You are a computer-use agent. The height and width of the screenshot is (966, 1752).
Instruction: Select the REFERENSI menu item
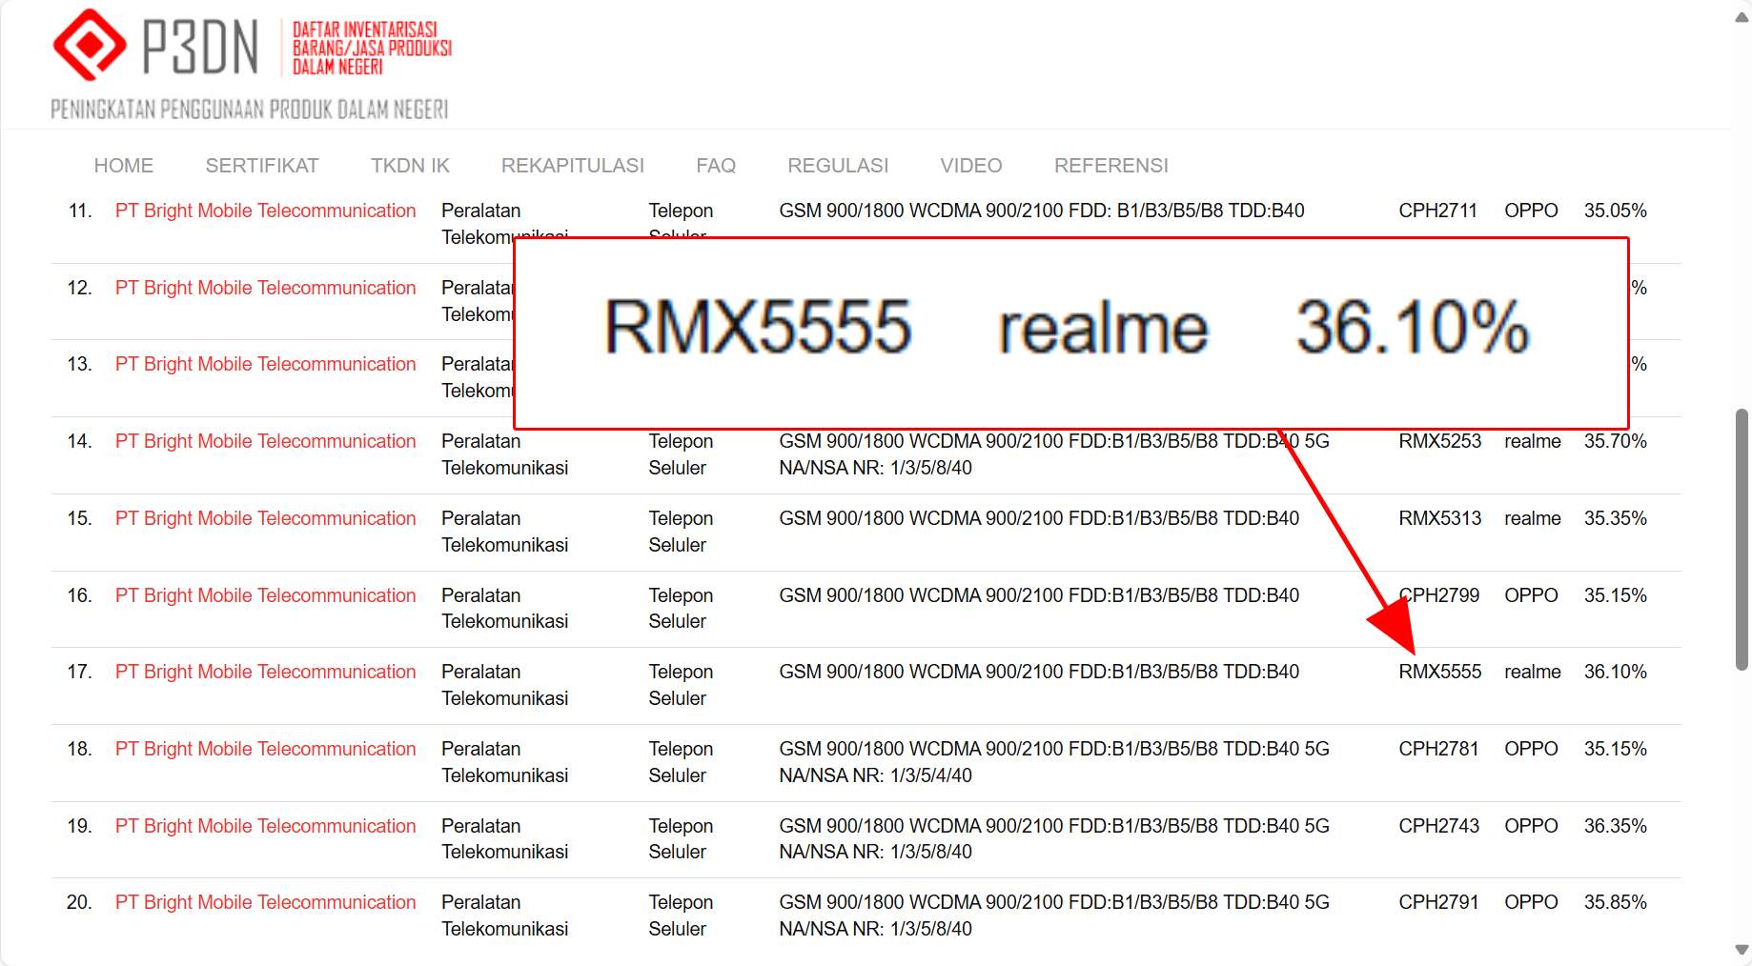coord(1110,166)
